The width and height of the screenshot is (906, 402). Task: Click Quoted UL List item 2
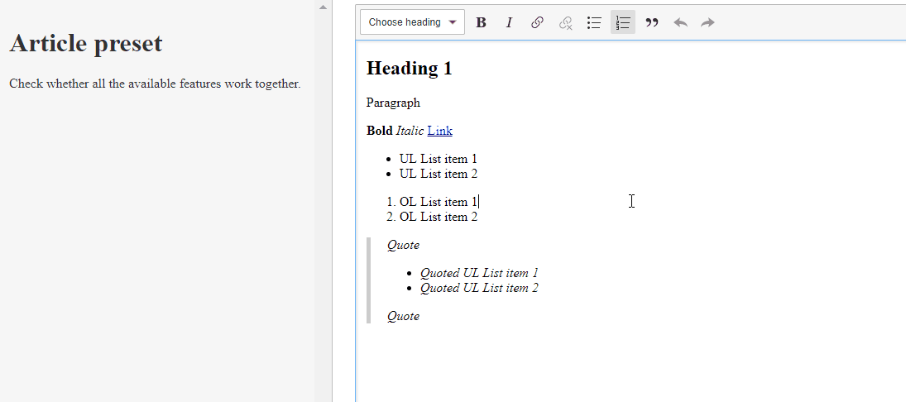tap(479, 288)
